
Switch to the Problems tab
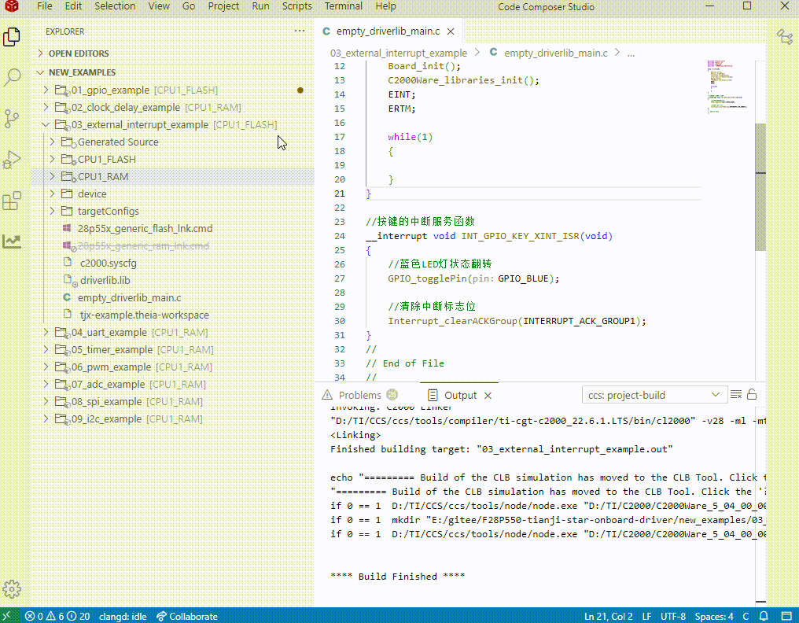point(359,396)
